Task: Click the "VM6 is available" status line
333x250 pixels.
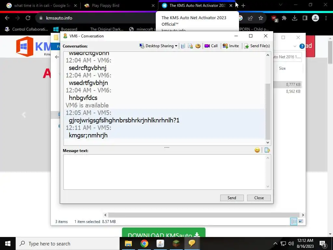Action: (x=87, y=105)
